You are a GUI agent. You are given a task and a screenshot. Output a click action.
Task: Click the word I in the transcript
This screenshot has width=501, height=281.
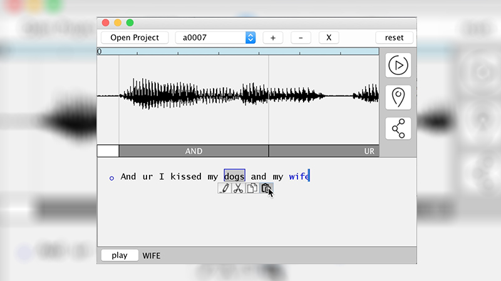pos(162,177)
